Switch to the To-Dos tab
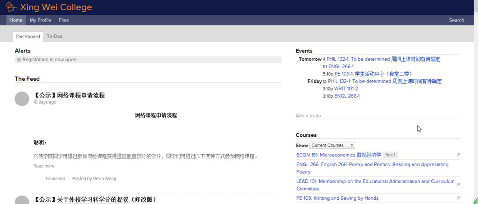Screen dimensions: 478x204 coord(55,36)
